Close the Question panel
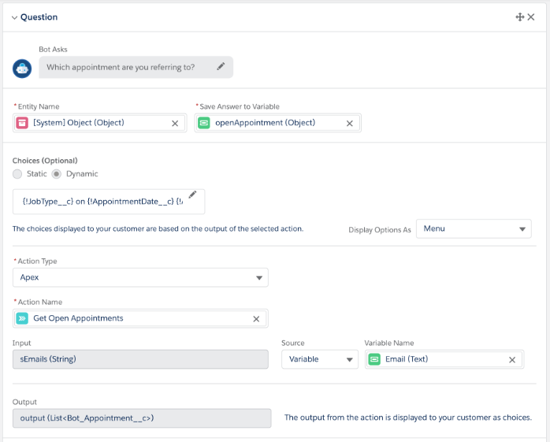 click(x=532, y=17)
